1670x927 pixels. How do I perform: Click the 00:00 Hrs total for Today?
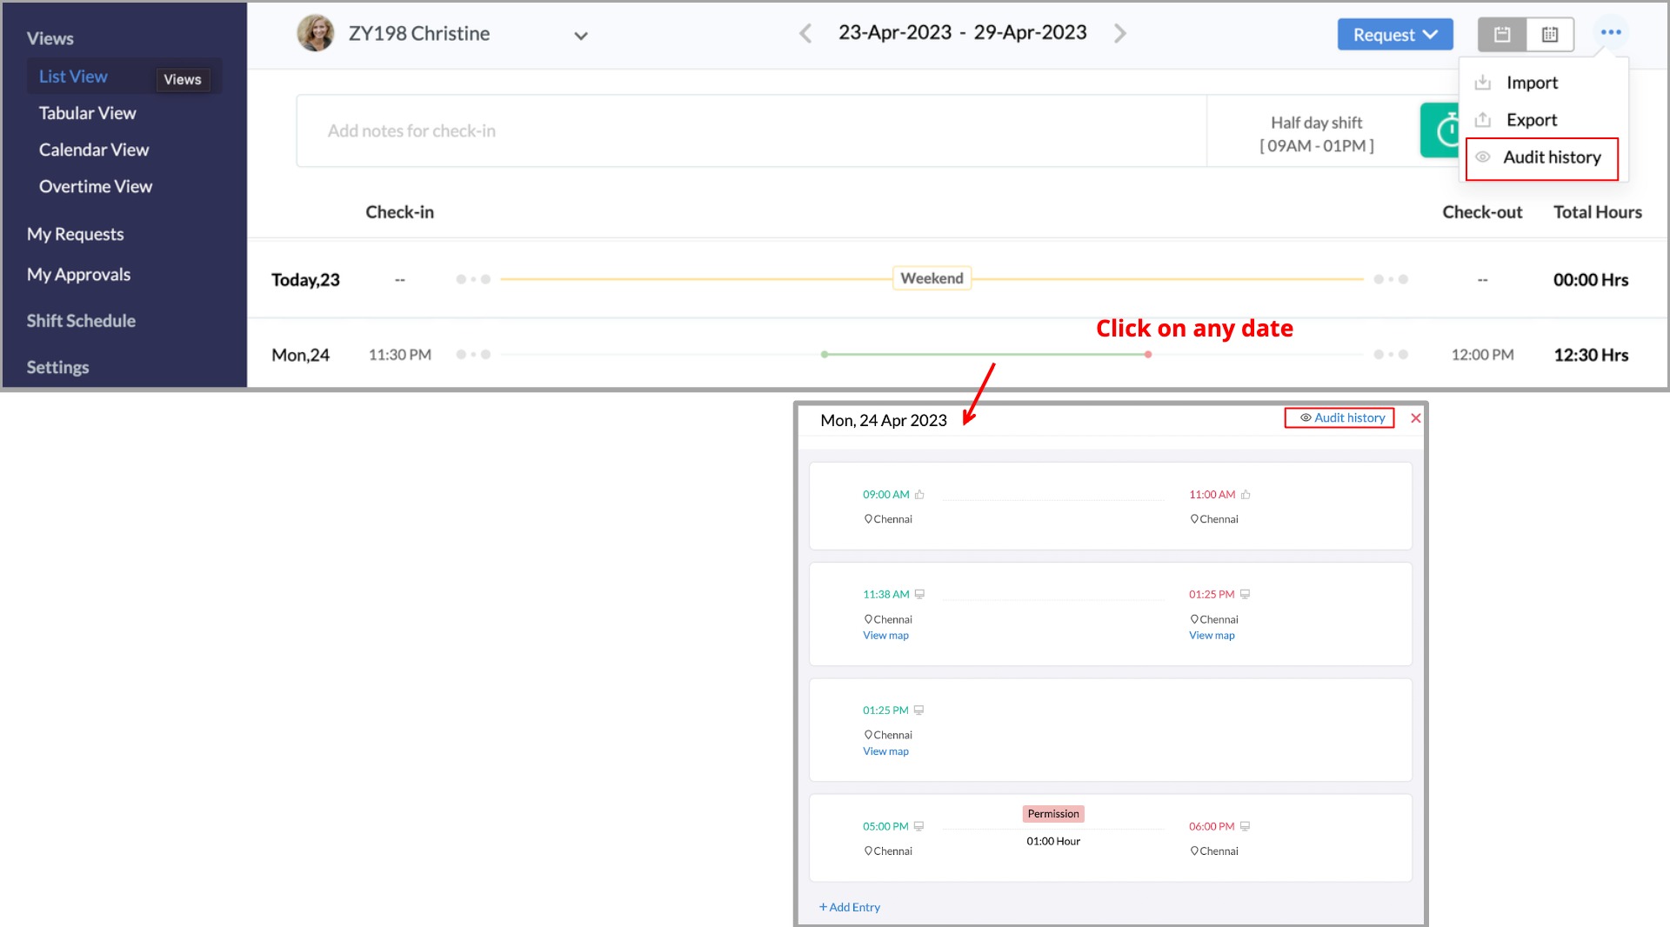click(x=1591, y=280)
